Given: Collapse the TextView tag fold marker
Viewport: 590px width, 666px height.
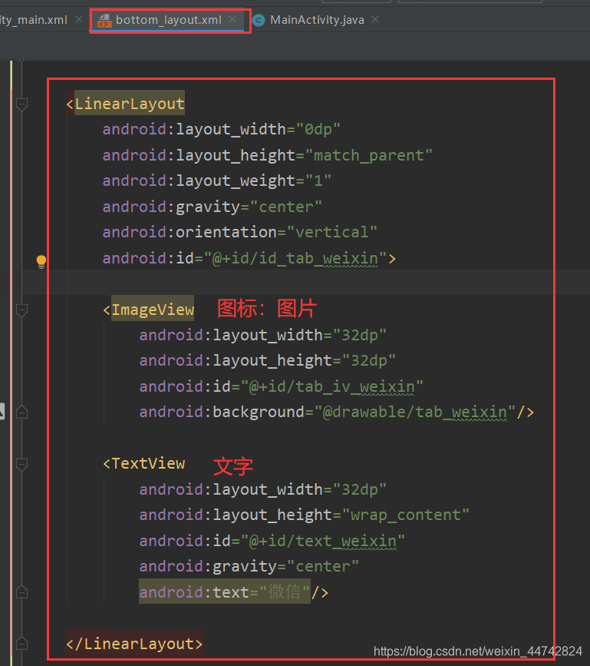Looking at the screenshot, I should point(21,464).
